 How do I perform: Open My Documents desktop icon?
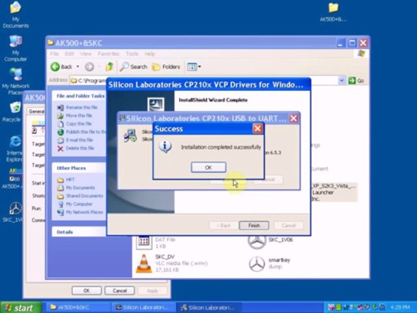(16, 15)
